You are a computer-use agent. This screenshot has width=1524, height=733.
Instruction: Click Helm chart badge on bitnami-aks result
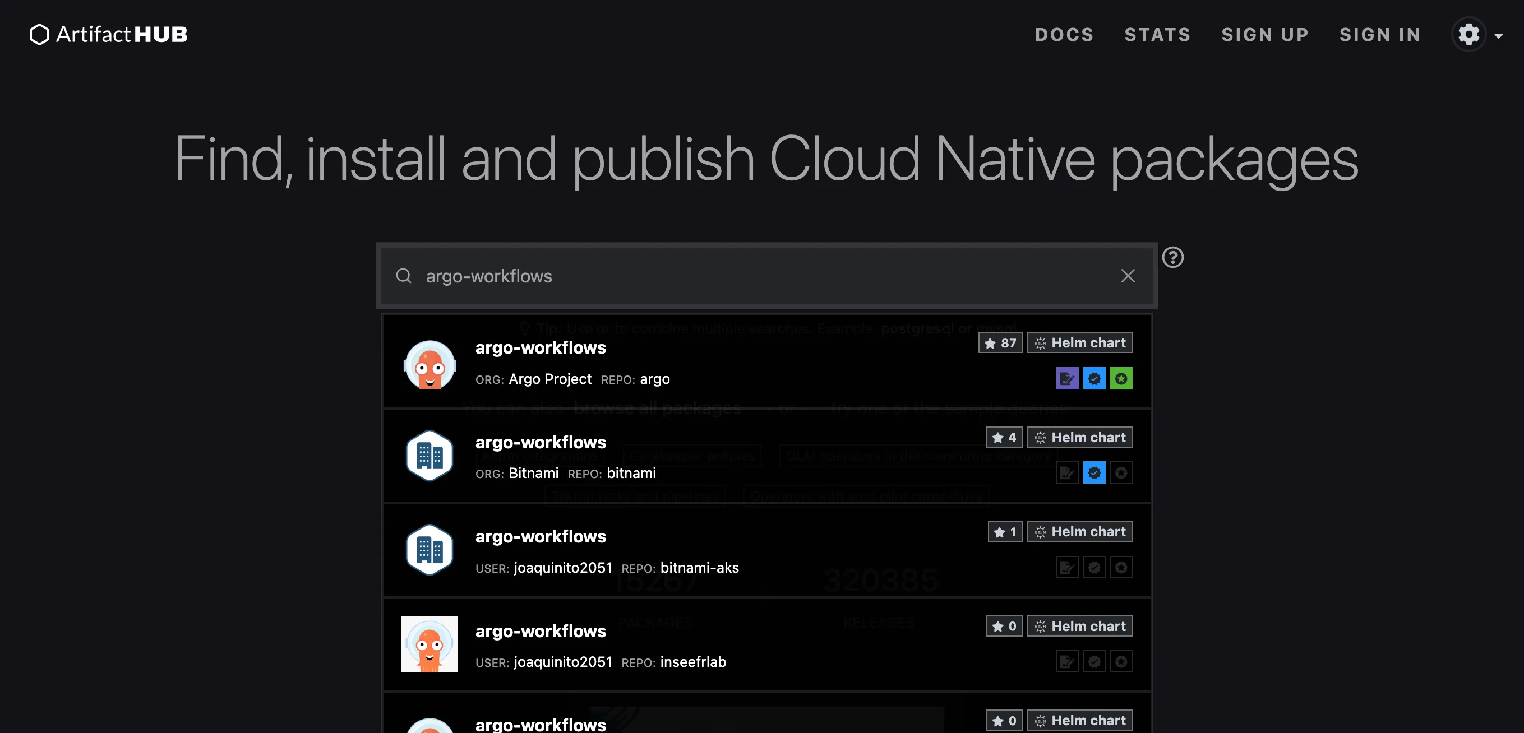click(1079, 531)
